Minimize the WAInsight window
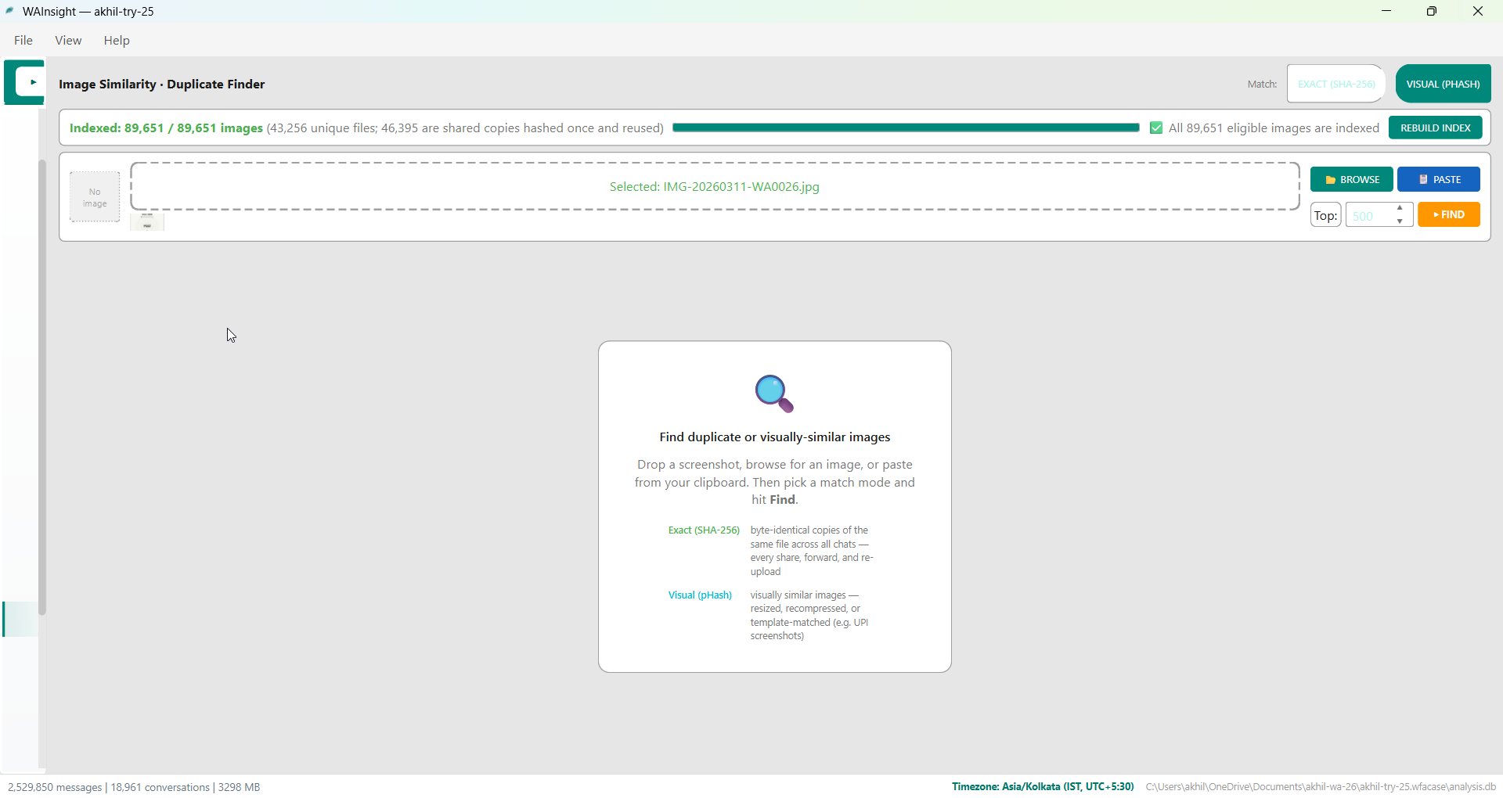 pyautogui.click(x=1386, y=11)
